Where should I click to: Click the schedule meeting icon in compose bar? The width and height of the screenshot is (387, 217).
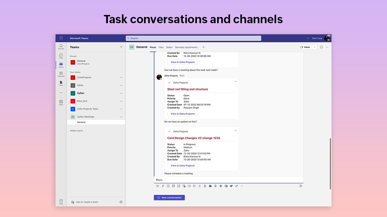184,186
